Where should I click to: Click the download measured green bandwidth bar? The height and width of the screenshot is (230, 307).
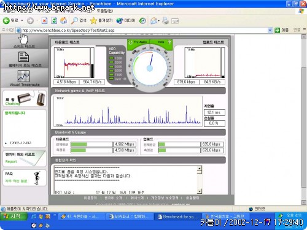coord(79,150)
